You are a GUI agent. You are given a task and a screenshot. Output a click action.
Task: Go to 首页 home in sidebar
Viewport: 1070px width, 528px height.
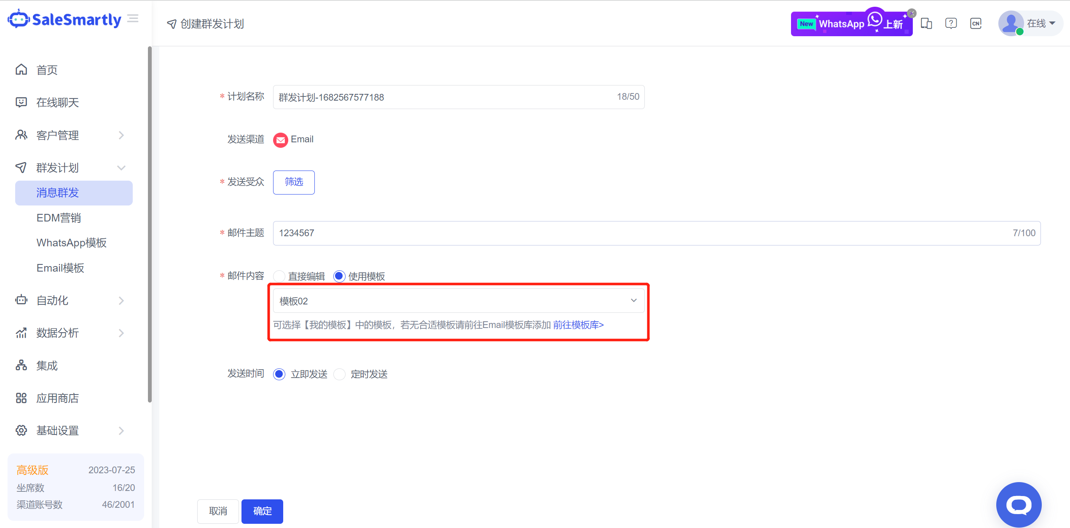tap(47, 70)
